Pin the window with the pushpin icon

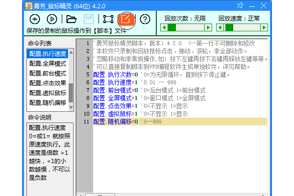pyautogui.click(x=240, y=5)
